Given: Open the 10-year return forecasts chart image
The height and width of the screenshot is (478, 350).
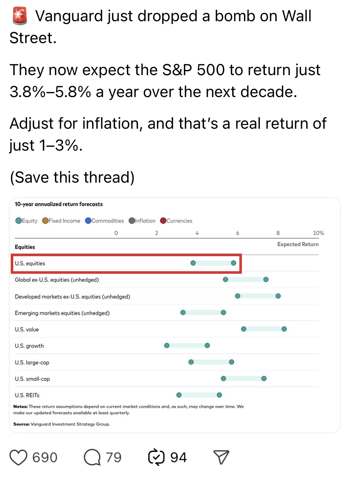Looking at the screenshot, I should 175,315.
